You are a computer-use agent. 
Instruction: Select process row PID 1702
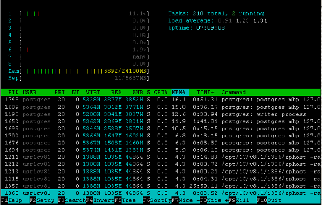pyautogui.click(x=161, y=136)
